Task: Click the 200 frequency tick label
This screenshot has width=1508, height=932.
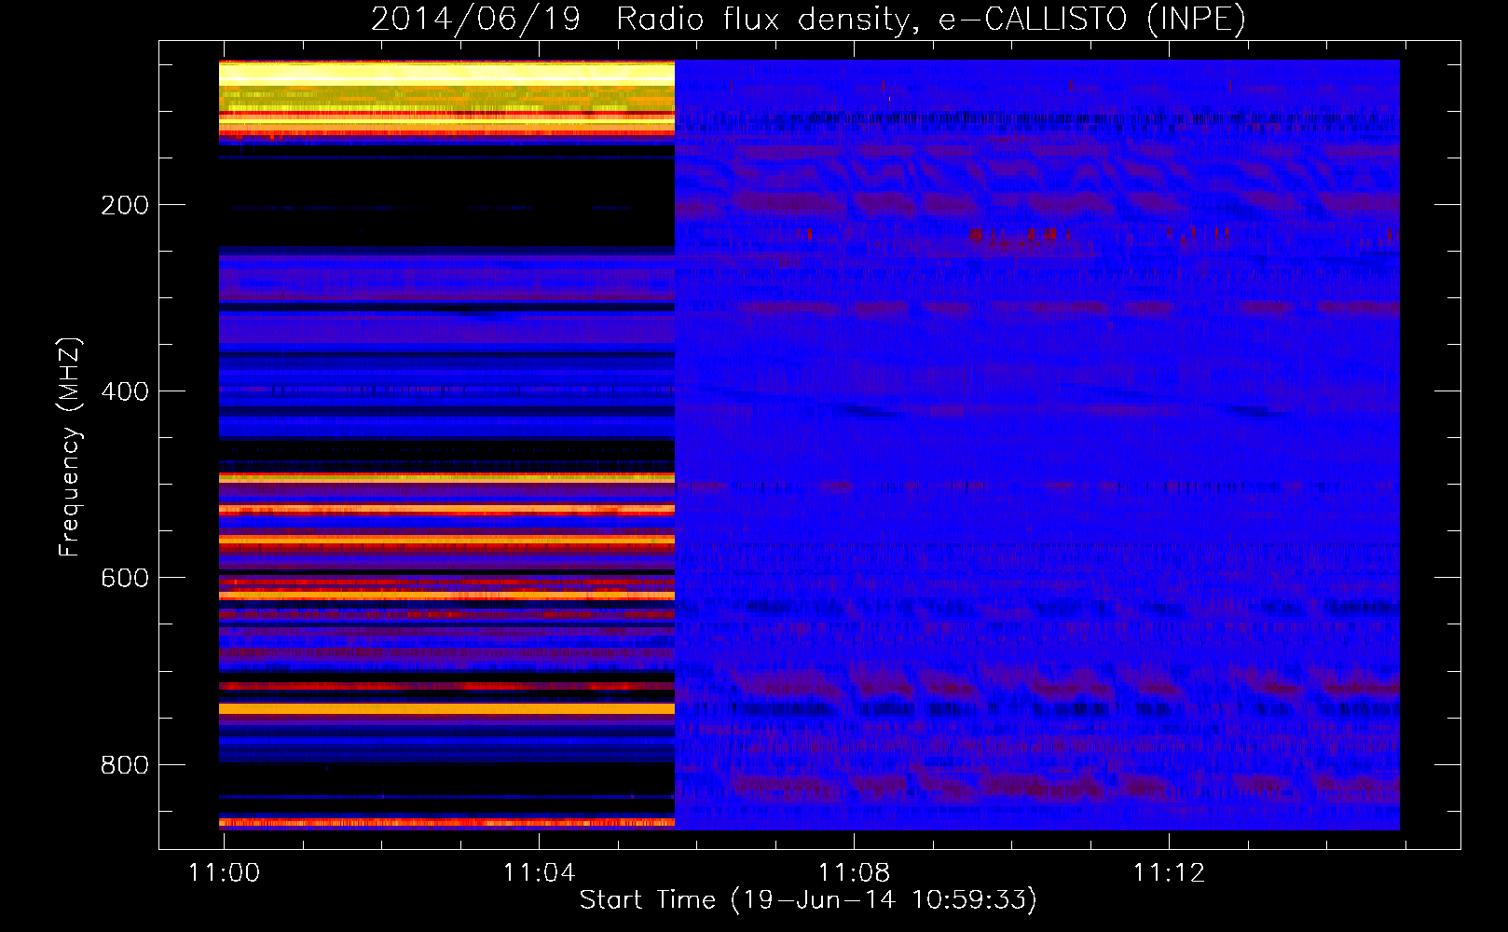Action: point(125,205)
